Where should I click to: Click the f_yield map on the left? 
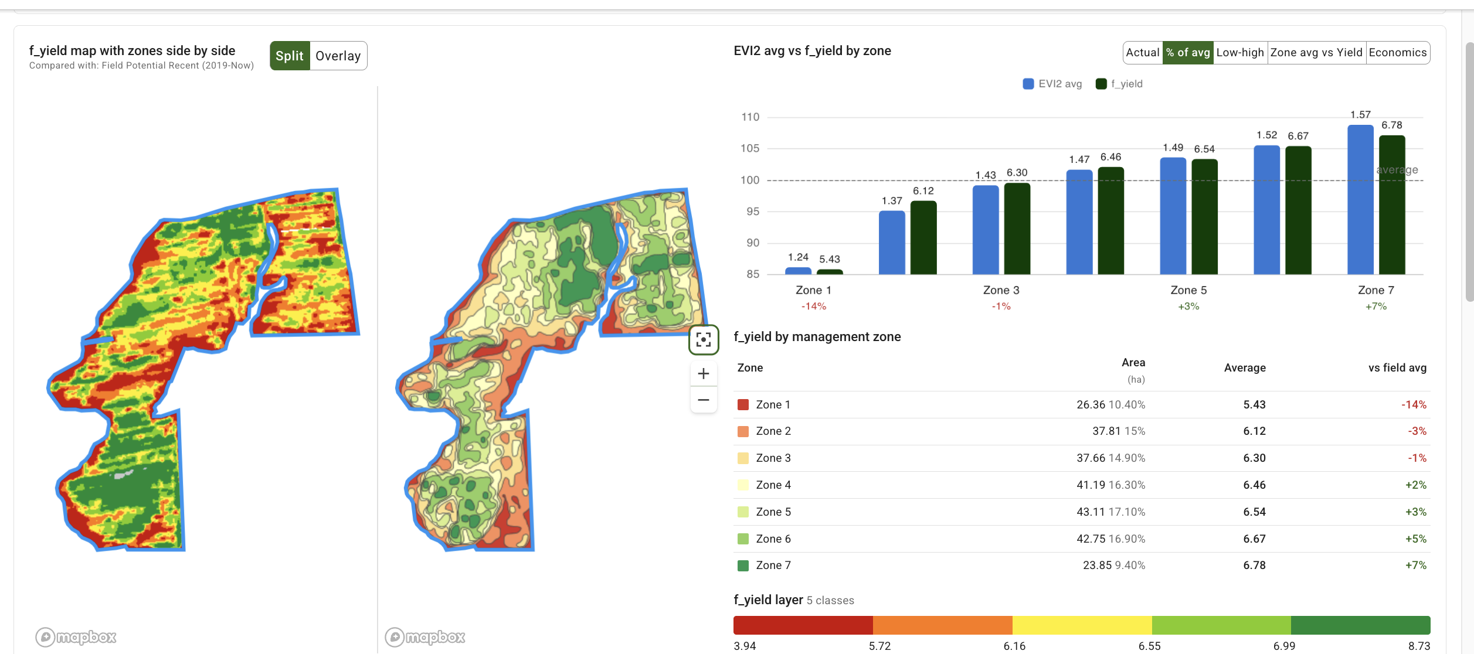tap(202, 369)
